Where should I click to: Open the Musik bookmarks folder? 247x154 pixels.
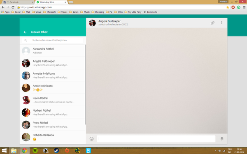[85, 12]
